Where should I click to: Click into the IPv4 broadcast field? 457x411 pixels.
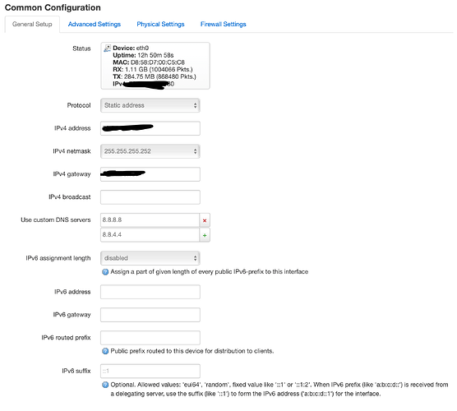click(x=150, y=197)
